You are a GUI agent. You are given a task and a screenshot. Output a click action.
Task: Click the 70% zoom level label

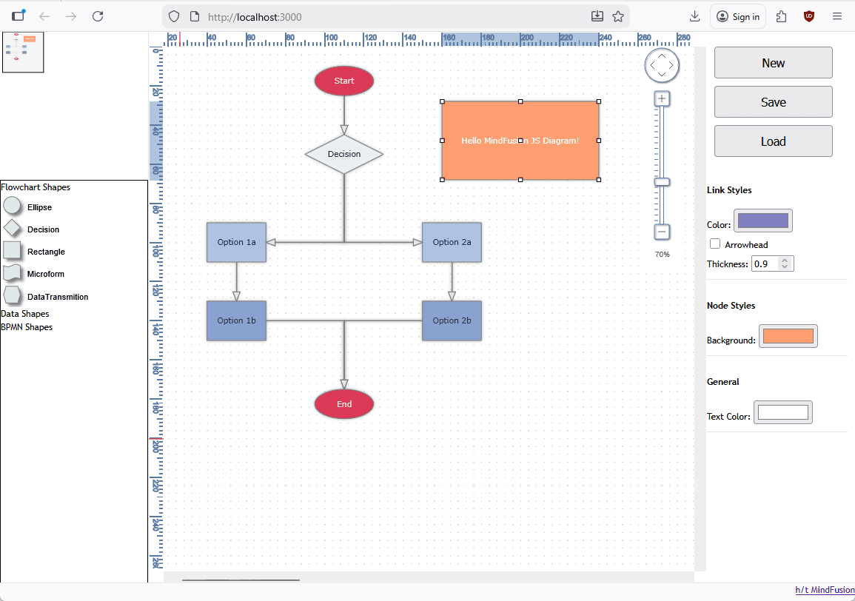662,254
